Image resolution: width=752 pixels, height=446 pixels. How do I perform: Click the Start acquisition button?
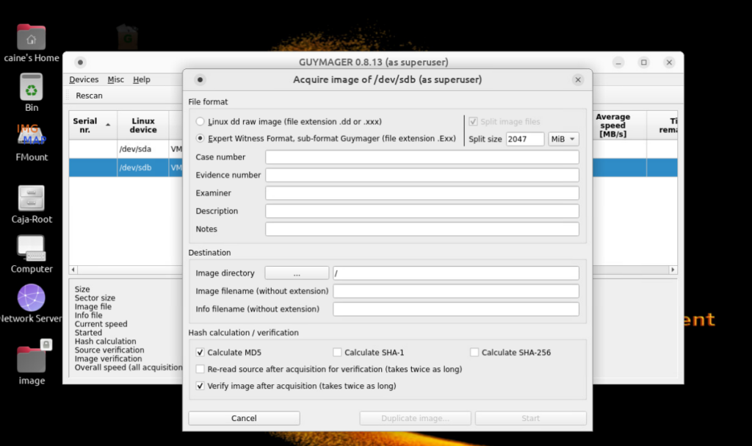531,418
